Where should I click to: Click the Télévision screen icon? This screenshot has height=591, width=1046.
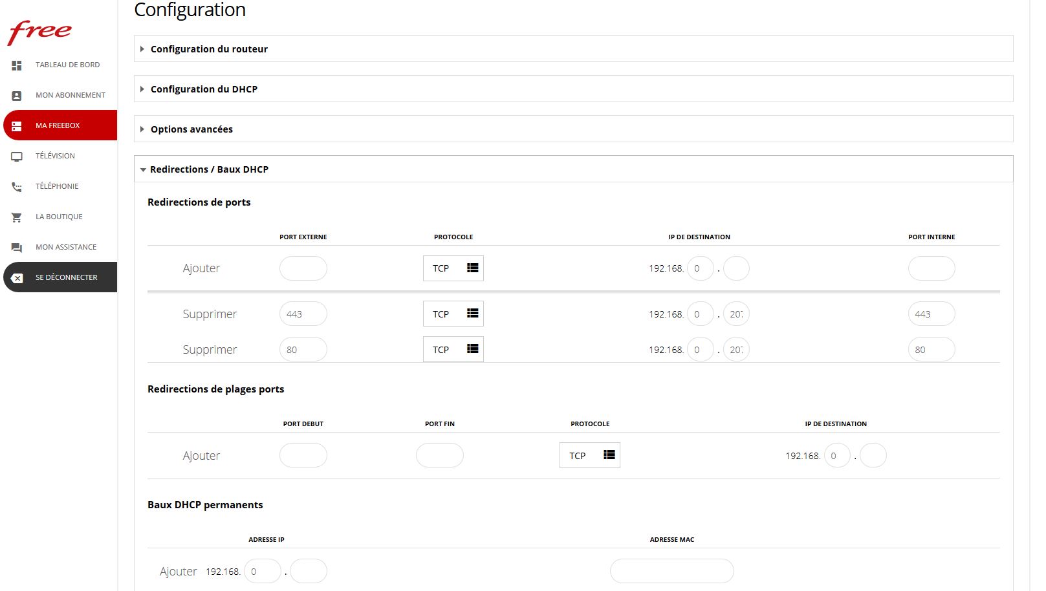click(x=17, y=156)
